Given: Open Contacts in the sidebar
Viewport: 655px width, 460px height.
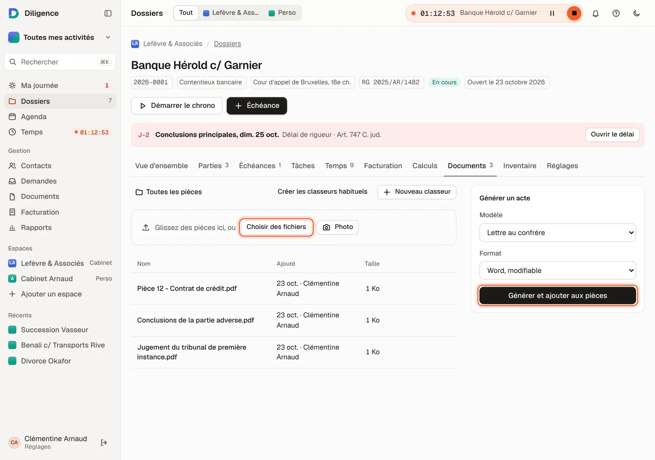Looking at the screenshot, I should pyautogui.click(x=60, y=166).
